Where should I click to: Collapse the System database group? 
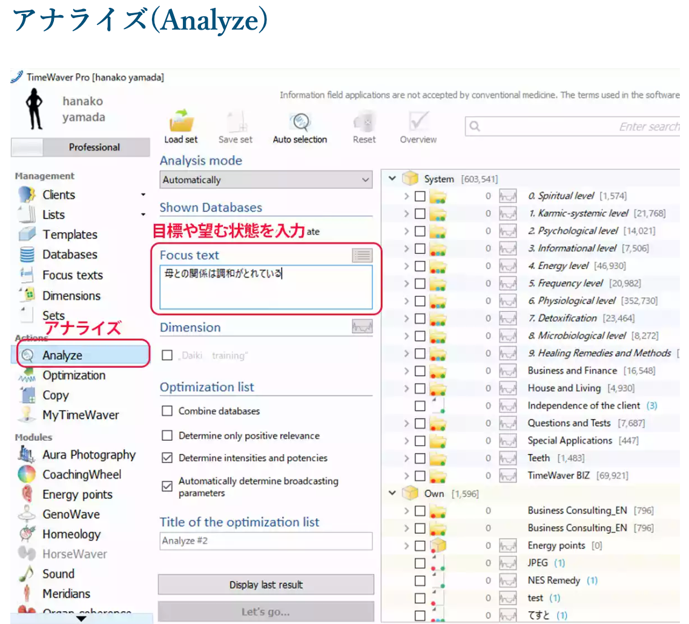(392, 178)
